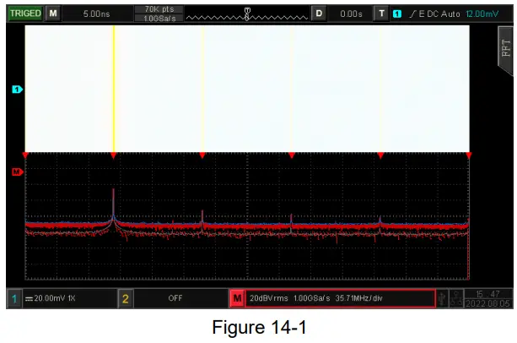Click the network status icon
The height and width of the screenshot is (343, 517).
coord(456,298)
